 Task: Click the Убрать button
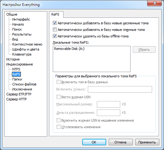pyautogui.click(x=144, y=50)
